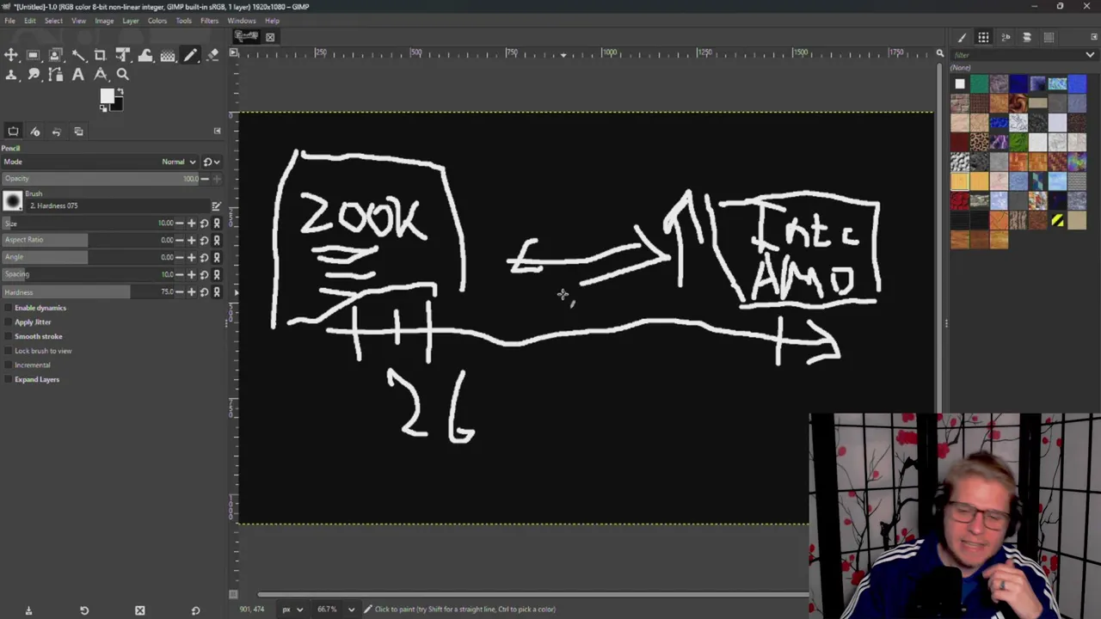Click the white foreground color swatch
The height and width of the screenshot is (619, 1101).
pos(107,95)
